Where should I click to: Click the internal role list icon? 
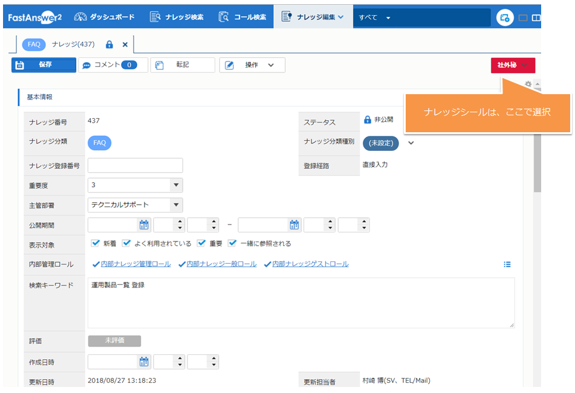[x=507, y=264]
